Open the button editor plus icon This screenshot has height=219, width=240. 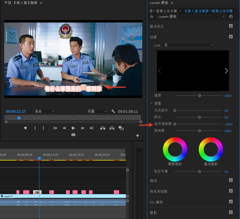point(137,135)
